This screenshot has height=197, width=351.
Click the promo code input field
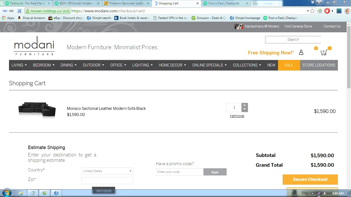point(180,172)
